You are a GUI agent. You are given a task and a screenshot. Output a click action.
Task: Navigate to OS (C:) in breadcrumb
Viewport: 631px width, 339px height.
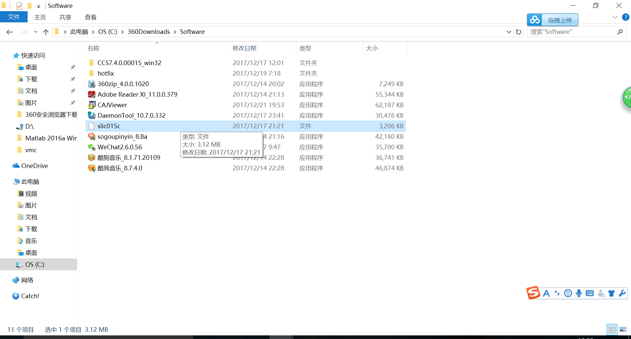(x=108, y=32)
